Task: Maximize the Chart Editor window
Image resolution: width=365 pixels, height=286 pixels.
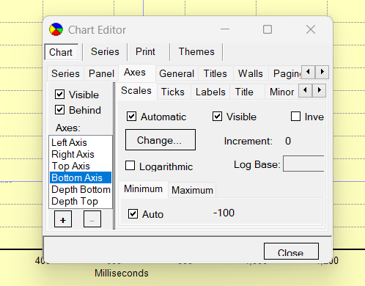Action: [x=268, y=29]
